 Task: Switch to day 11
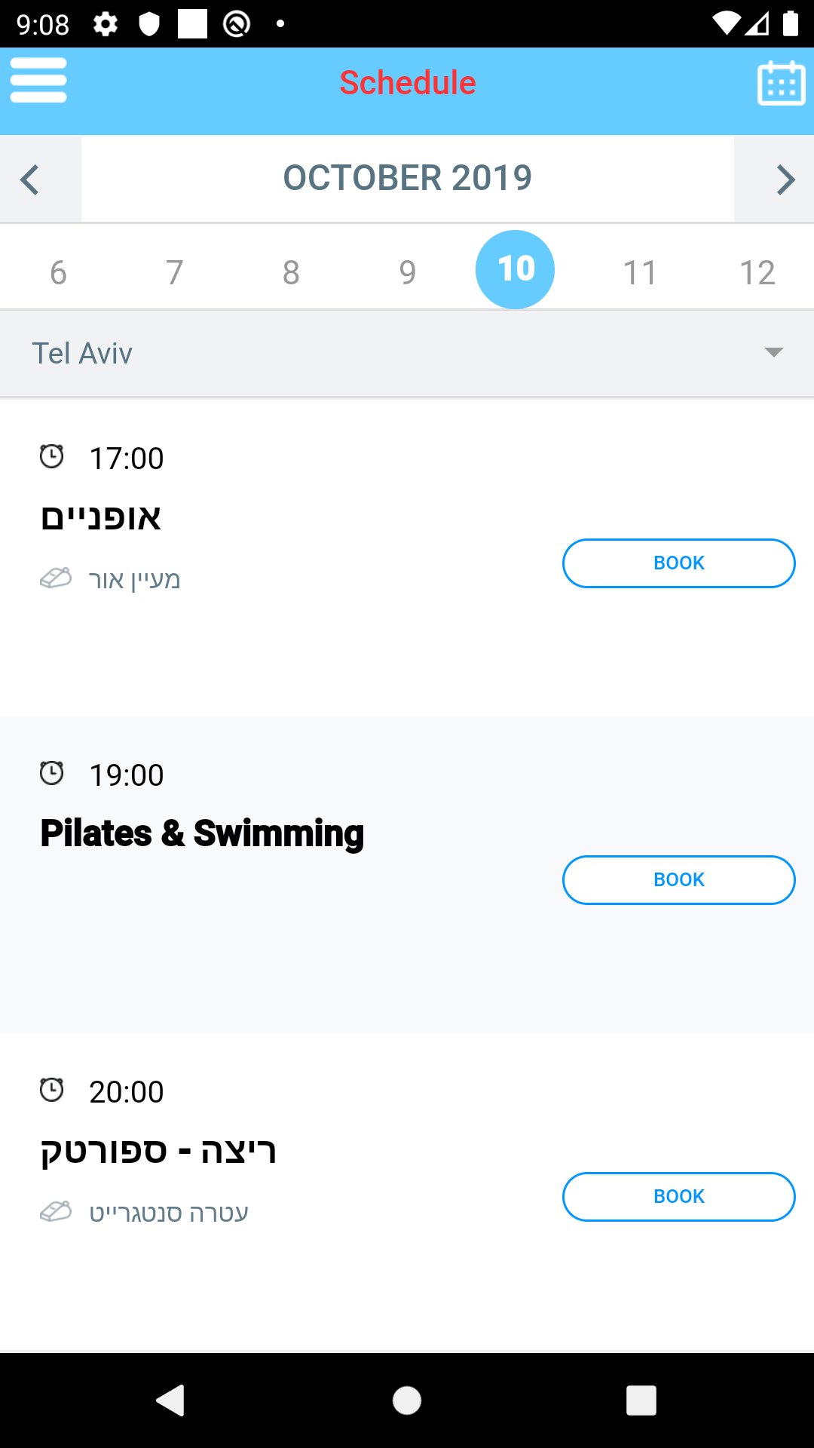click(640, 272)
